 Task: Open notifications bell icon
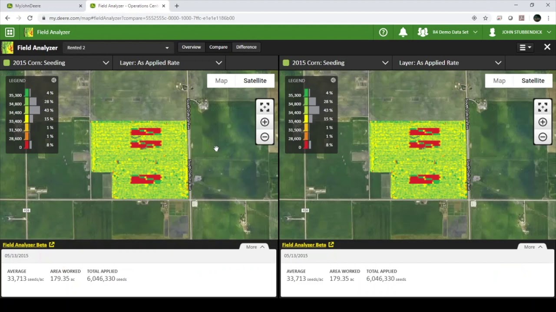tap(403, 32)
